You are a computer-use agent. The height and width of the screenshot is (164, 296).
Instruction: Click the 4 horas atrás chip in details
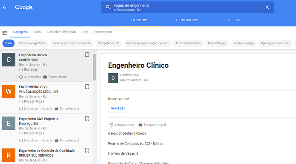coord(122,125)
